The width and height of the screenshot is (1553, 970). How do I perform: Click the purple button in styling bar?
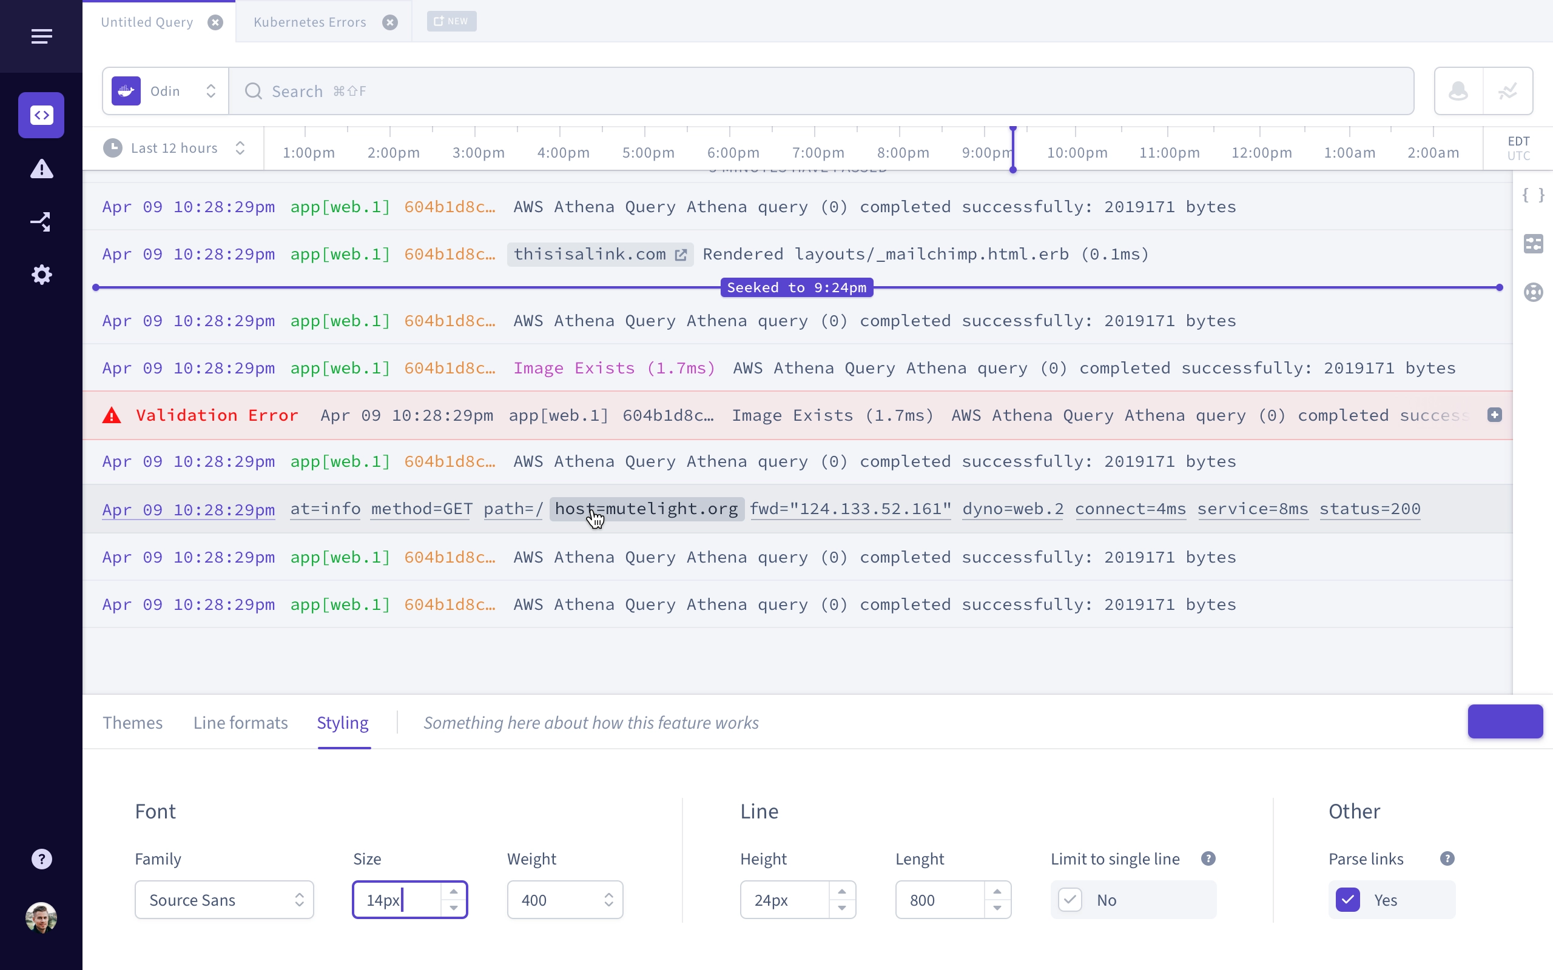(x=1506, y=721)
